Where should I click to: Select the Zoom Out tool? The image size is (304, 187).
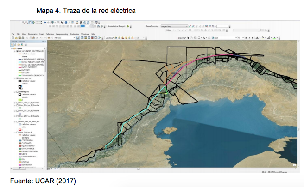26,23
